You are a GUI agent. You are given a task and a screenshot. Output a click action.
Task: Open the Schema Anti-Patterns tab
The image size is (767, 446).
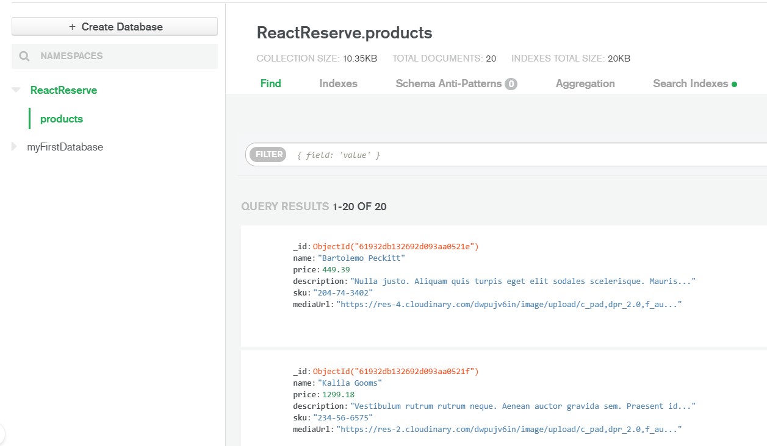[448, 83]
